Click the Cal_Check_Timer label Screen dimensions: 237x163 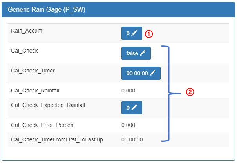click(x=33, y=71)
